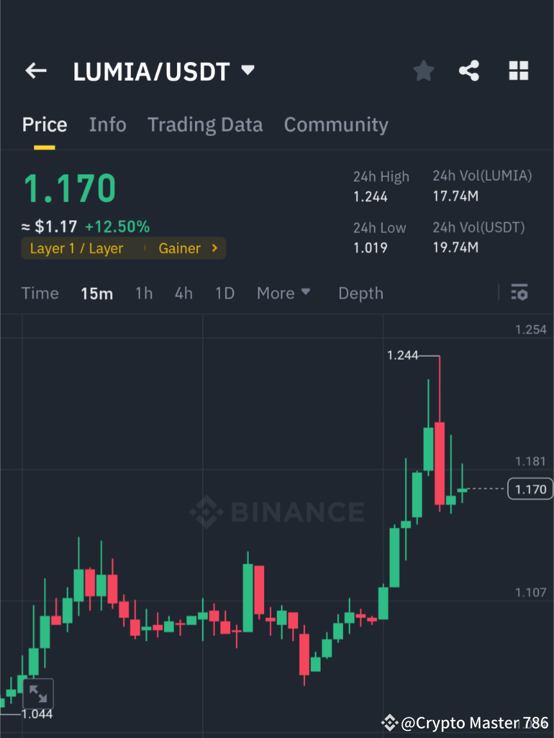Tap the Layer 1 / Layer tag

(x=77, y=248)
